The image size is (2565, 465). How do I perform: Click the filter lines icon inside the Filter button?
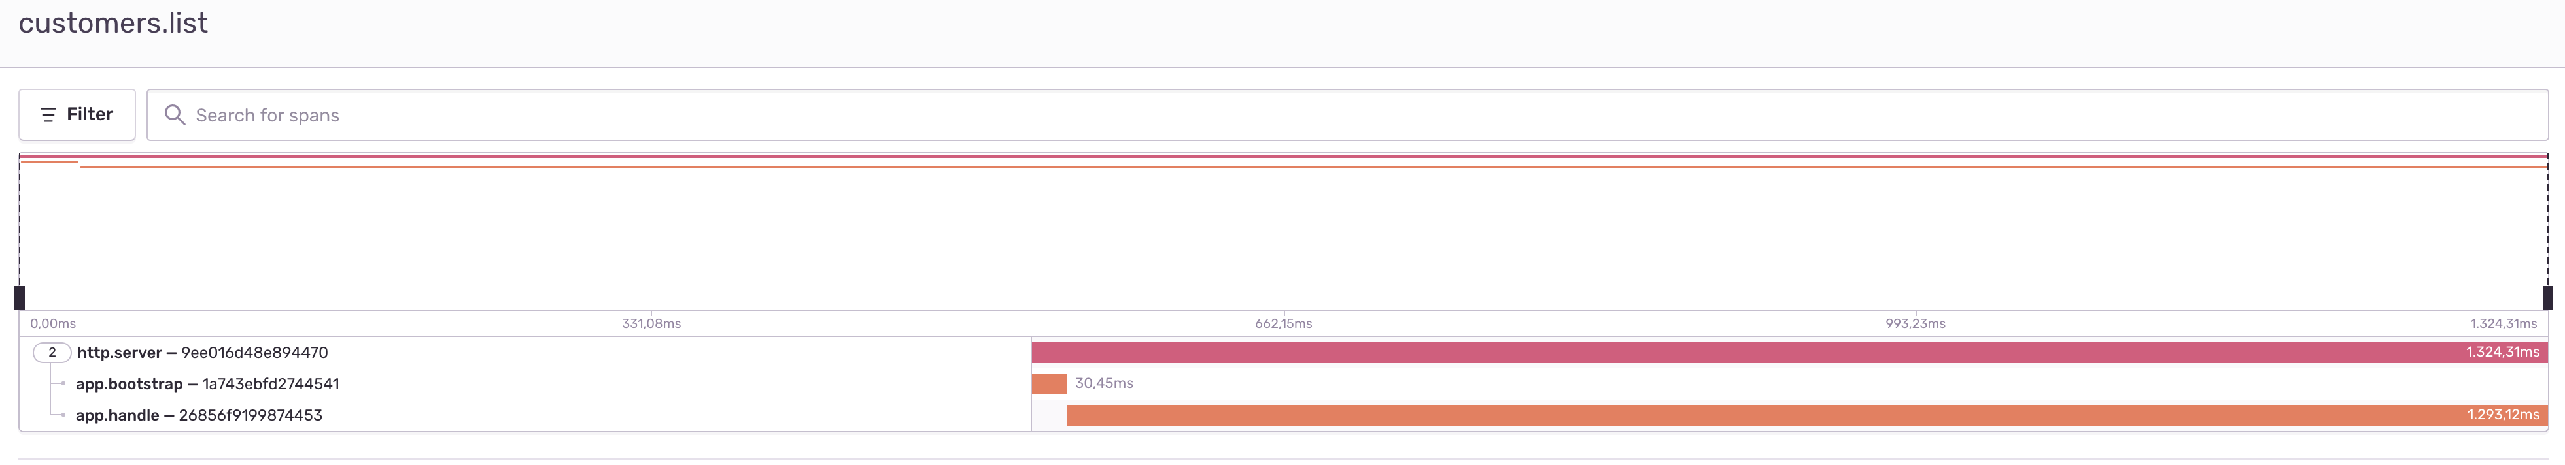coord(47,114)
